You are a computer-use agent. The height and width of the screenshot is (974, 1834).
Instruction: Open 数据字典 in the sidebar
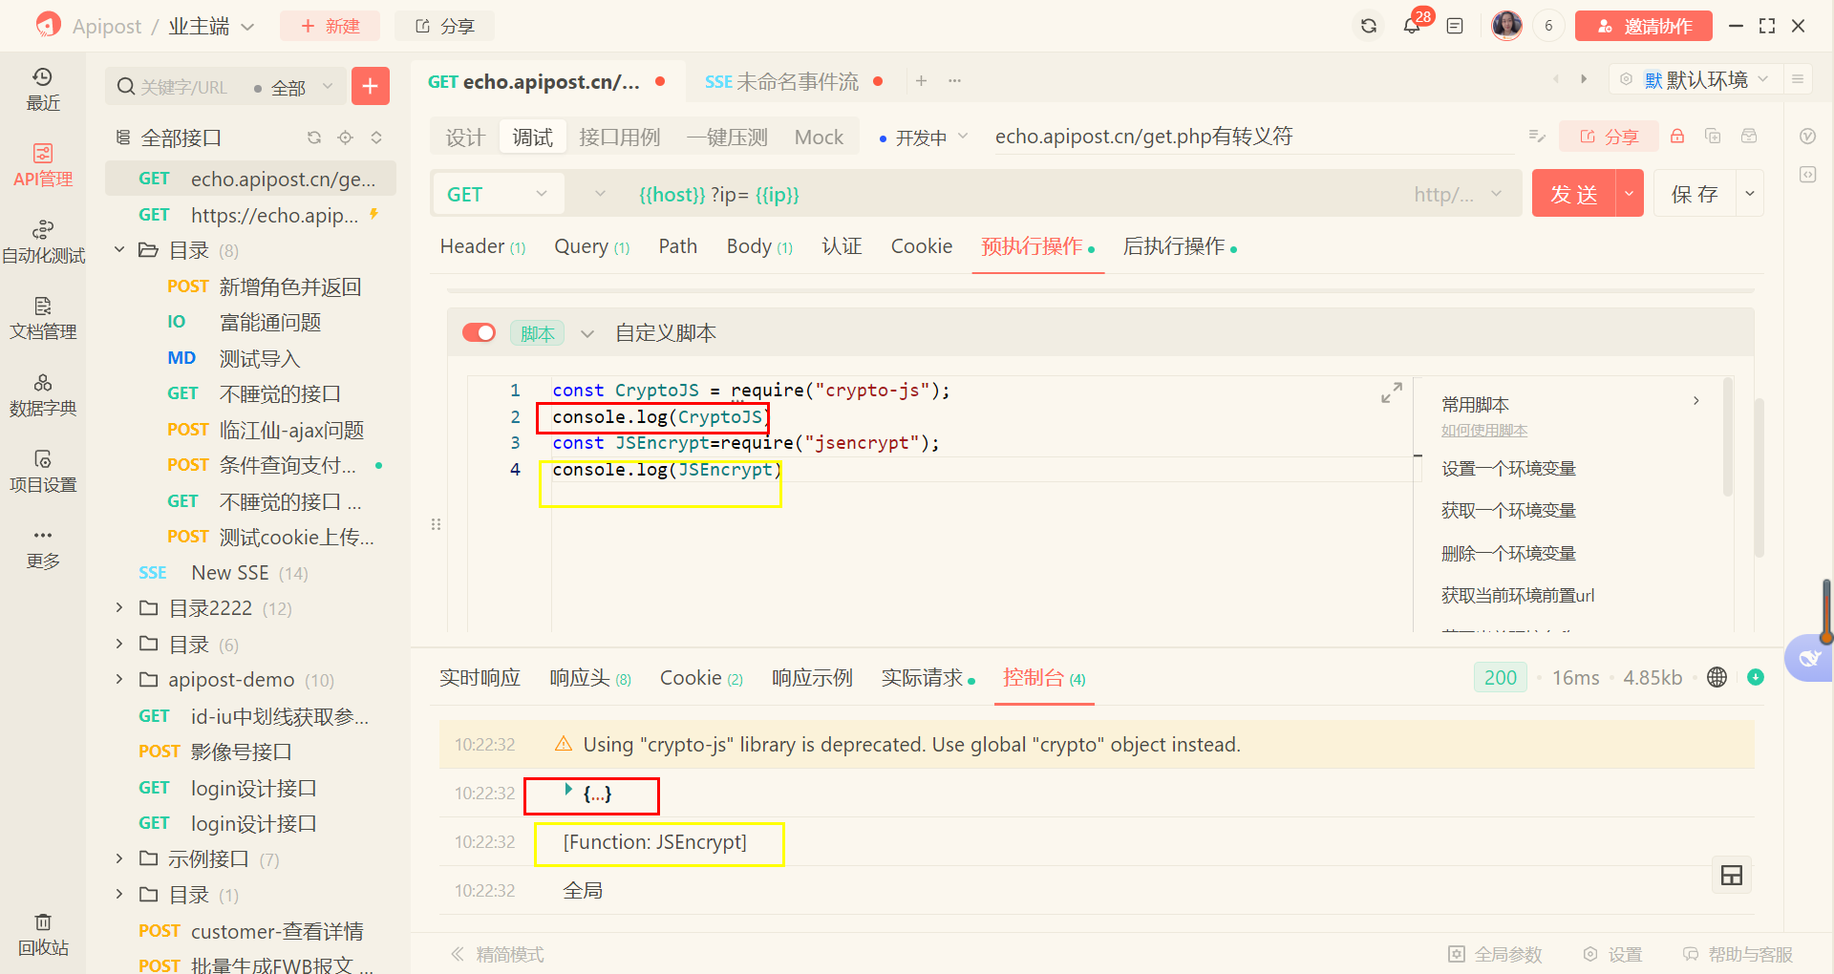(x=43, y=394)
